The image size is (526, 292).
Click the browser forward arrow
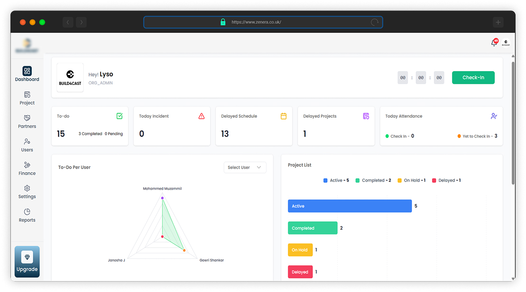point(81,22)
